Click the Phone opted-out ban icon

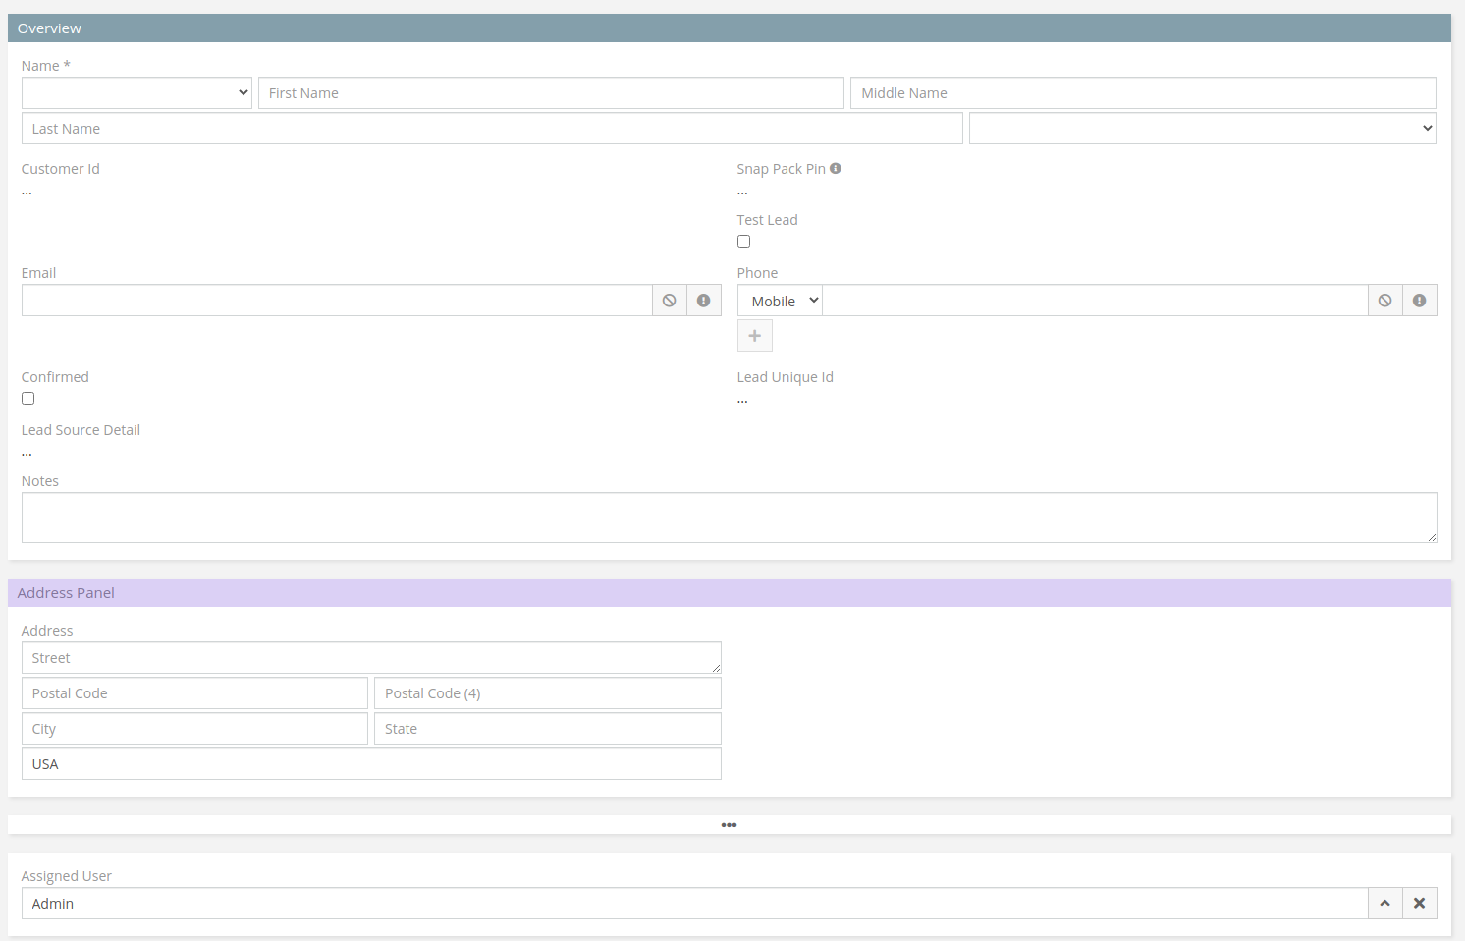[x=1384, y=301]
